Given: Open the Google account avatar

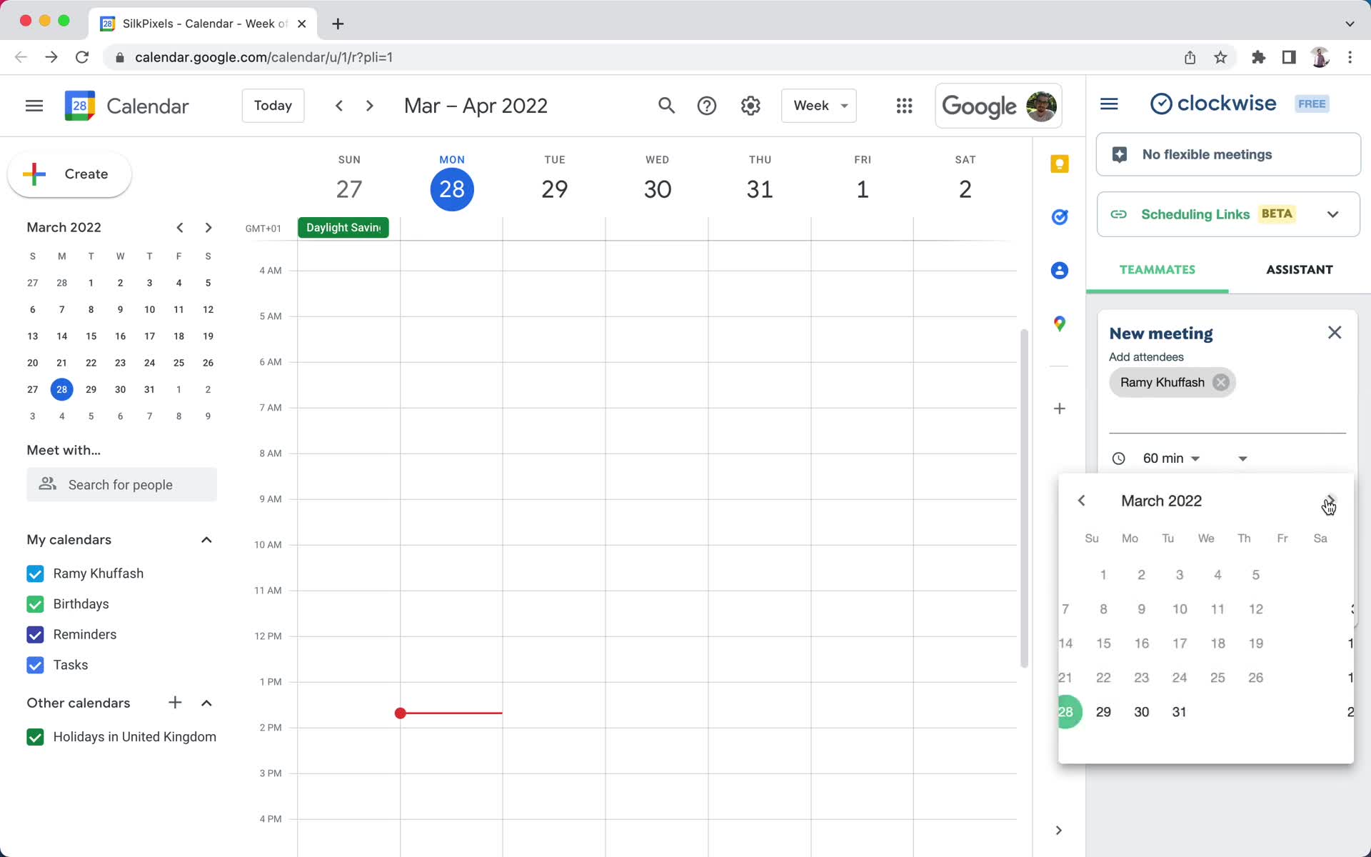Looking at the screenshot, I should tap(1041, 106).
